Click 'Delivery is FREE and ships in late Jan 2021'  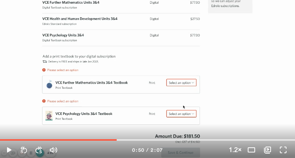coord(73,62)
